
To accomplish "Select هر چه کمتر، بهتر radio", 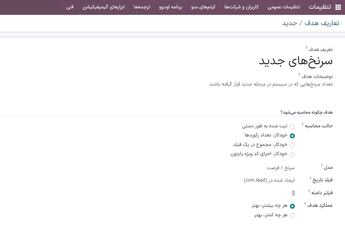I will 292,216.
